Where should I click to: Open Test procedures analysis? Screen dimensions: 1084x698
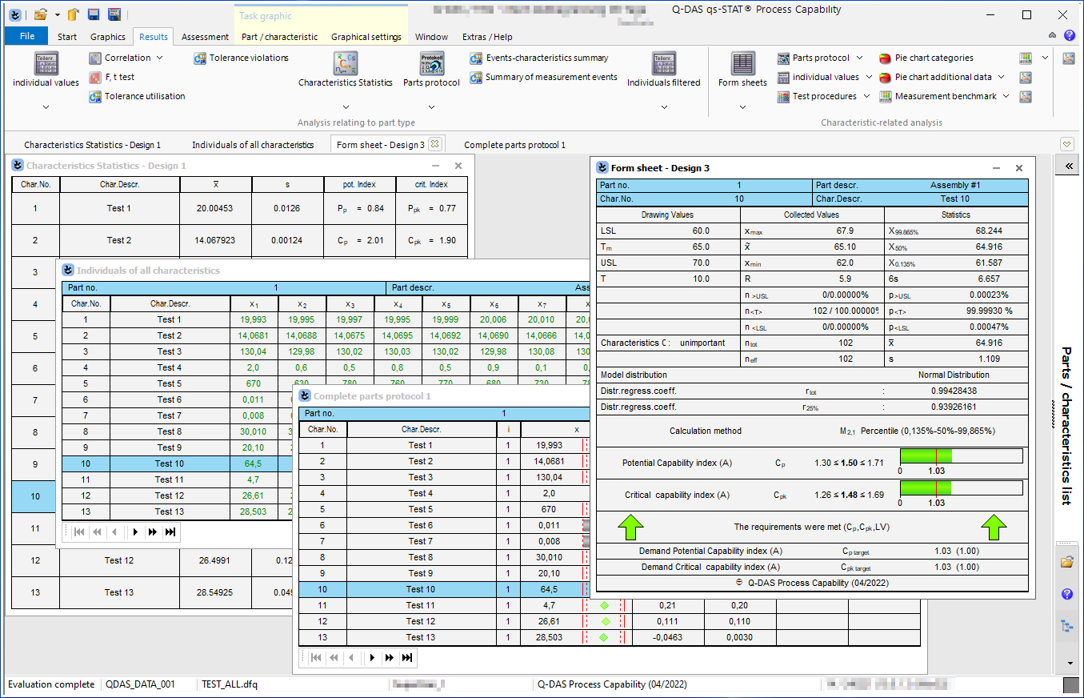click(817, 96)
